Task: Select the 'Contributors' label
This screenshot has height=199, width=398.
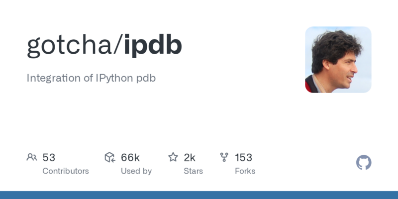Action: click(x=65, y=171)
